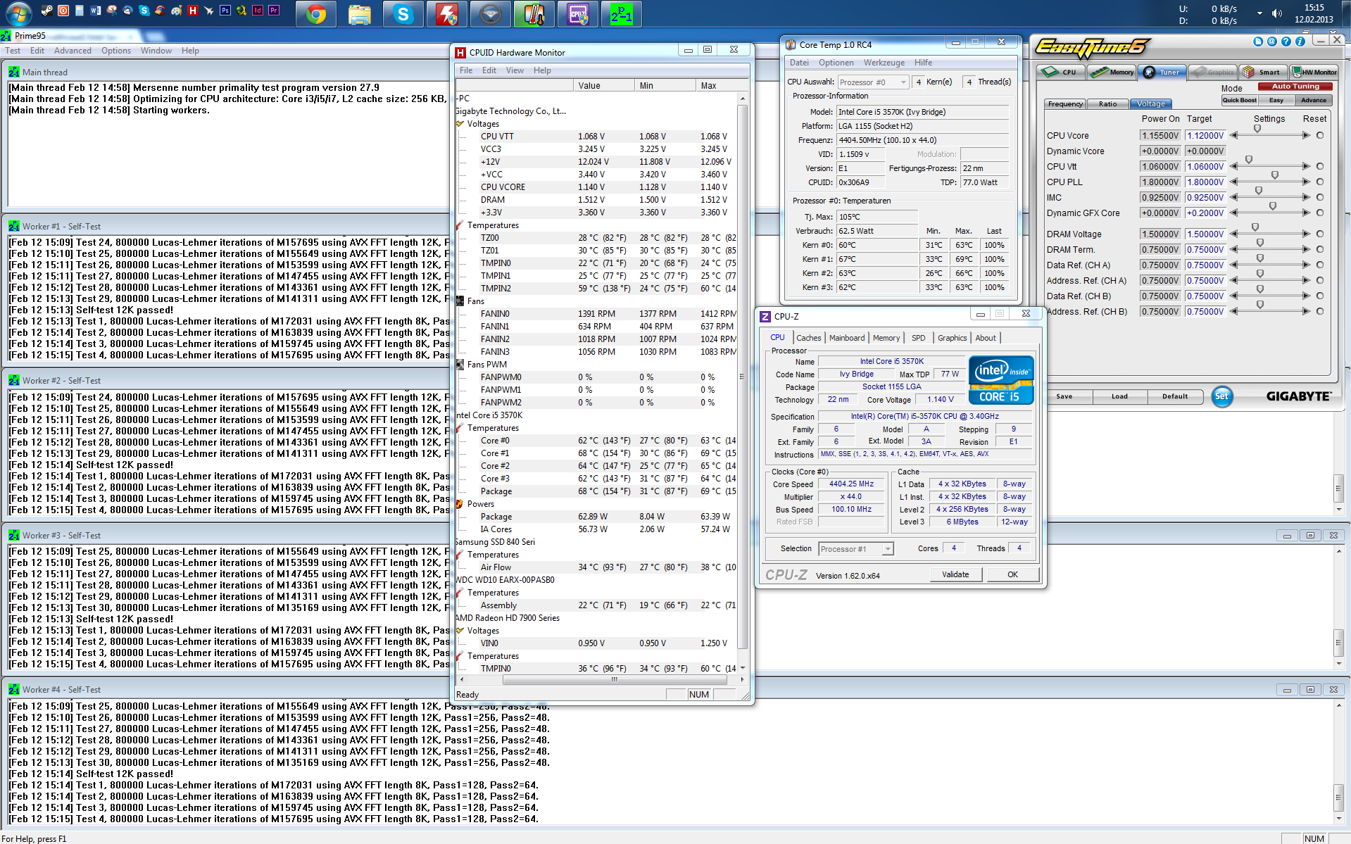
Task: Click the volume speaker icon in system tray
Action: tap(1277, 13)
